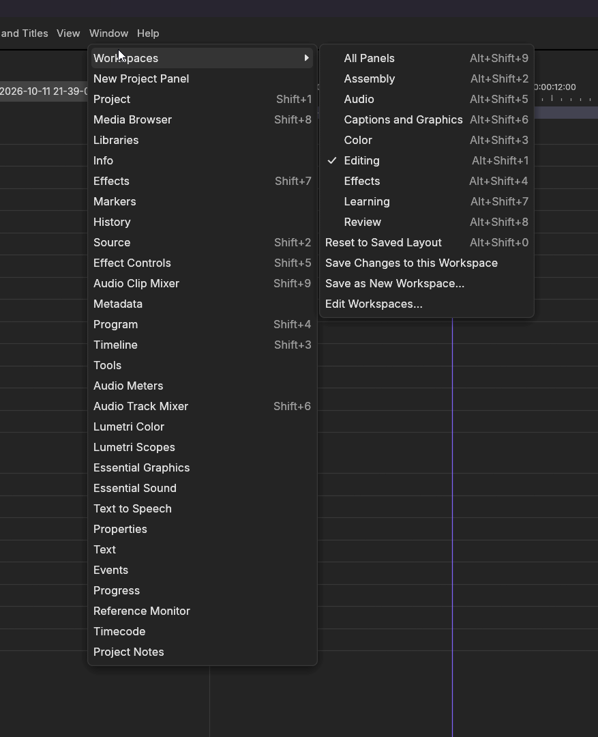Image resolution: width=598 pixels, height=737 pixels.
Task: Show Audio Track Mixer
Action: pos(202,406)
